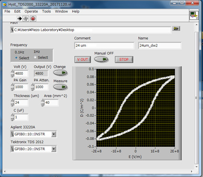Viewport: 203px width, 177px height.
Task: Click the red STOP button
Action: click(124, 60)
